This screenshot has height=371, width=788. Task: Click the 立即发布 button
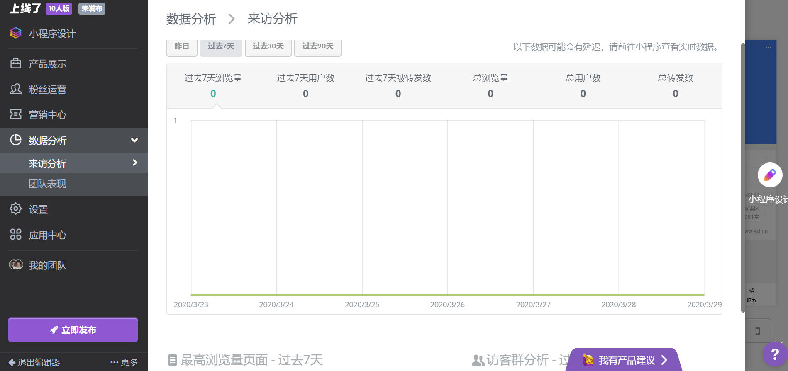(x=73, y=330)
